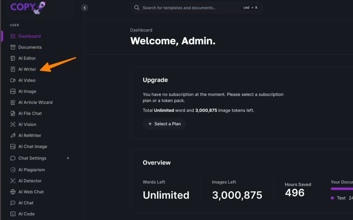The width and height of the screenshot is (353, 220).
Task: Expand Chat Settings with plus icon
Action: click(68, 158)
